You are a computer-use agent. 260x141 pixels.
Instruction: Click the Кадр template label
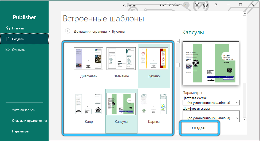[x=89, y=122]
